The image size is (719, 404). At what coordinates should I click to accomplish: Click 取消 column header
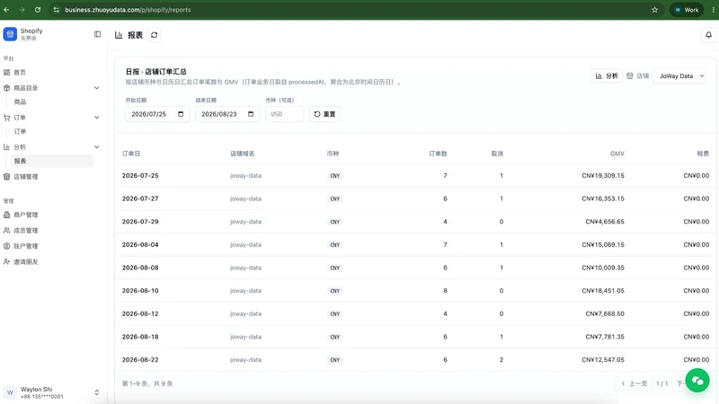click(x=497, y=154)
